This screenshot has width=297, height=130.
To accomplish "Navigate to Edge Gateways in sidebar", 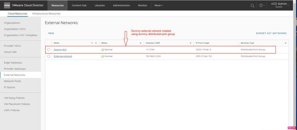I will tap(13, 63).
